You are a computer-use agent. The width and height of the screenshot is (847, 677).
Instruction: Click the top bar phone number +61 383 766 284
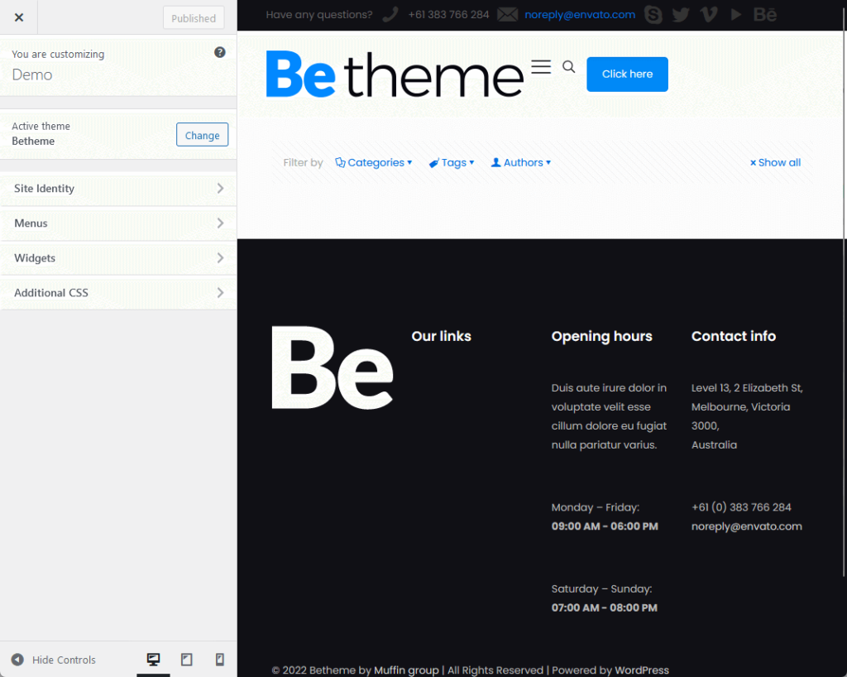[448, 15]
